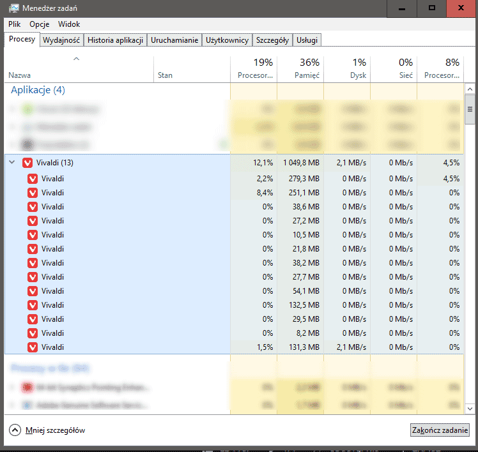Select the Procesy tab
This screenshot has width=478, height=452.
[22, 40]
